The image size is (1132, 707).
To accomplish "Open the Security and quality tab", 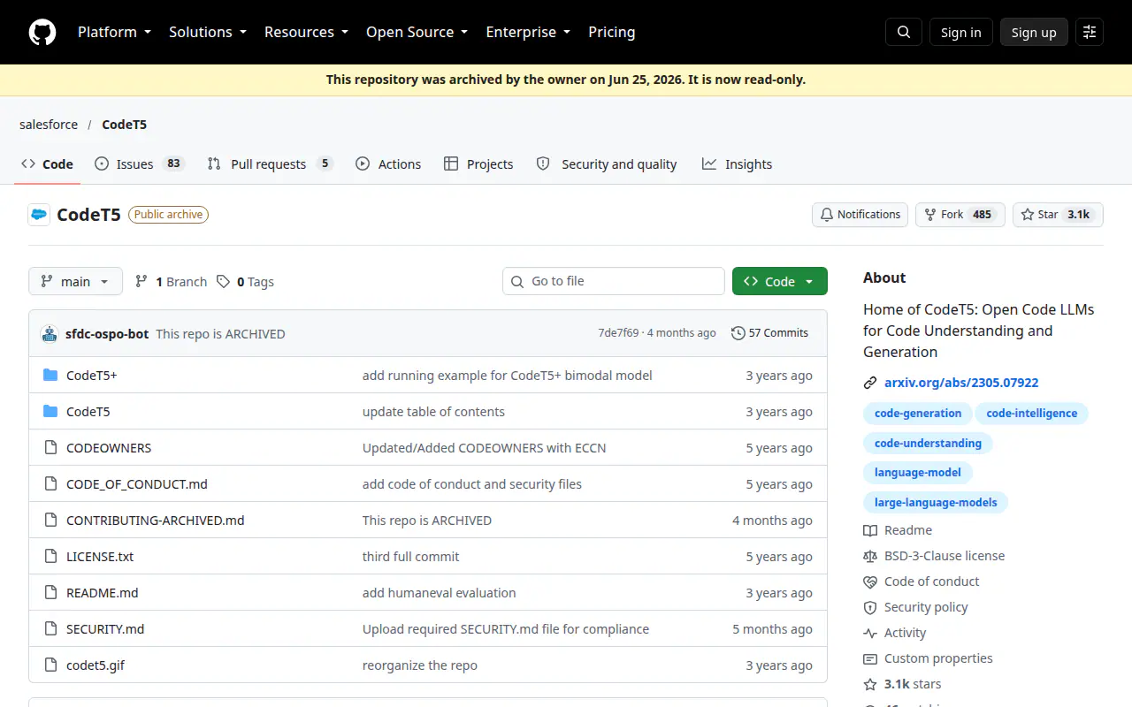I will [607, 163].
